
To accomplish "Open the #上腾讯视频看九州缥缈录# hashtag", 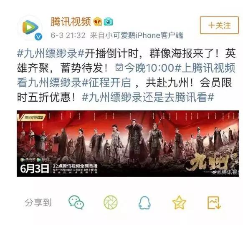I will pos(127,75).
